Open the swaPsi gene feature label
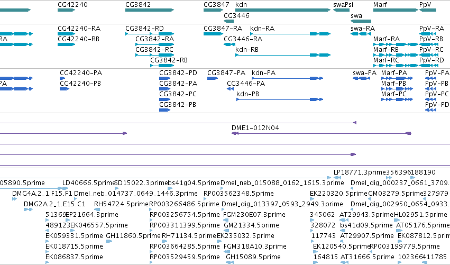 point(343,5)
